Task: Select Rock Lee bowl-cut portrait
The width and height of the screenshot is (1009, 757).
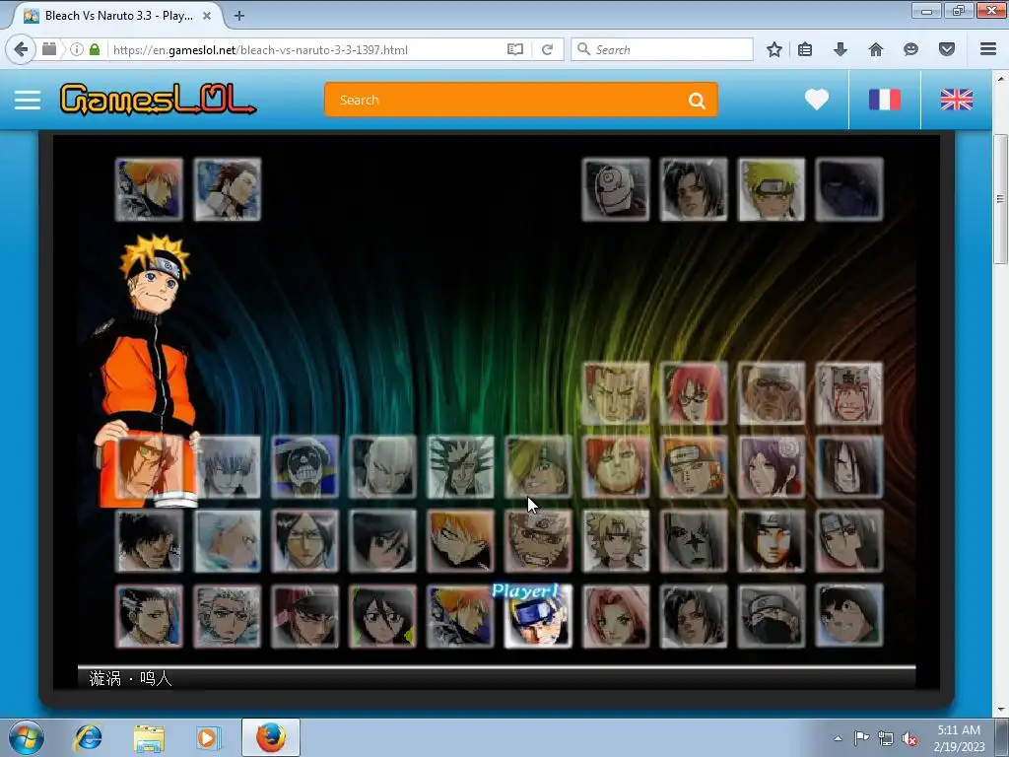Action: coord(849,616)
